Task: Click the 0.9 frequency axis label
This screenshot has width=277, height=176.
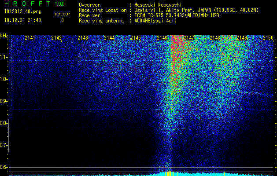Action: point(3,101)
